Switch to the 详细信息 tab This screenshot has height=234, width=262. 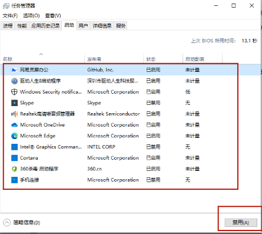coord(102,26)
